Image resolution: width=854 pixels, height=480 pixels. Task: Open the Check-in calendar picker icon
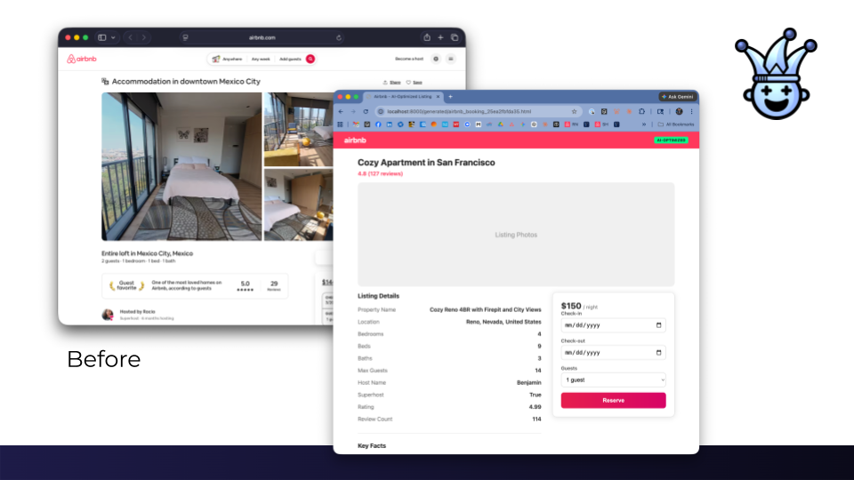click(658, 325)
